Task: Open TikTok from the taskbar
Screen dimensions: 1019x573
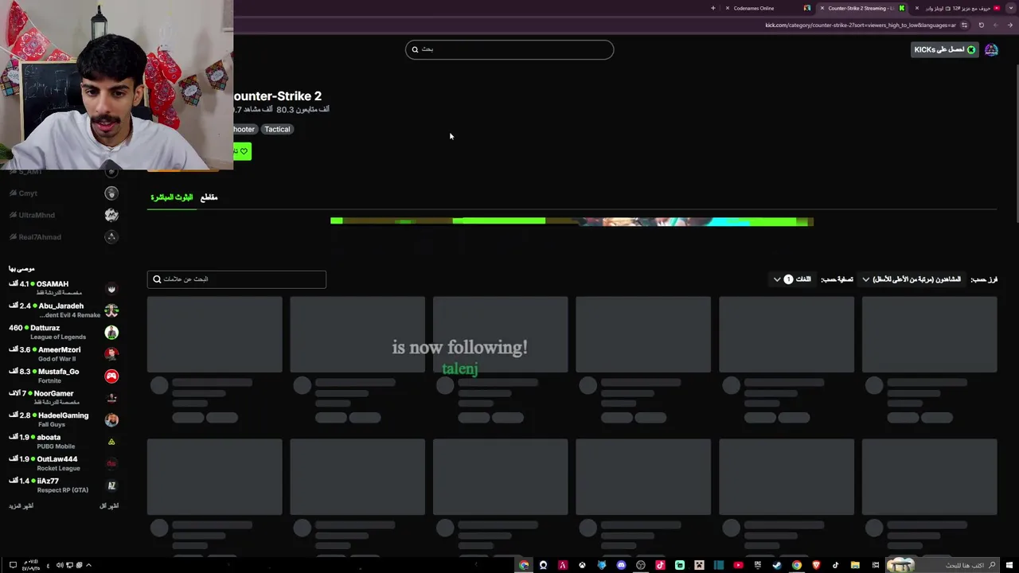Action: pos(835,565)
